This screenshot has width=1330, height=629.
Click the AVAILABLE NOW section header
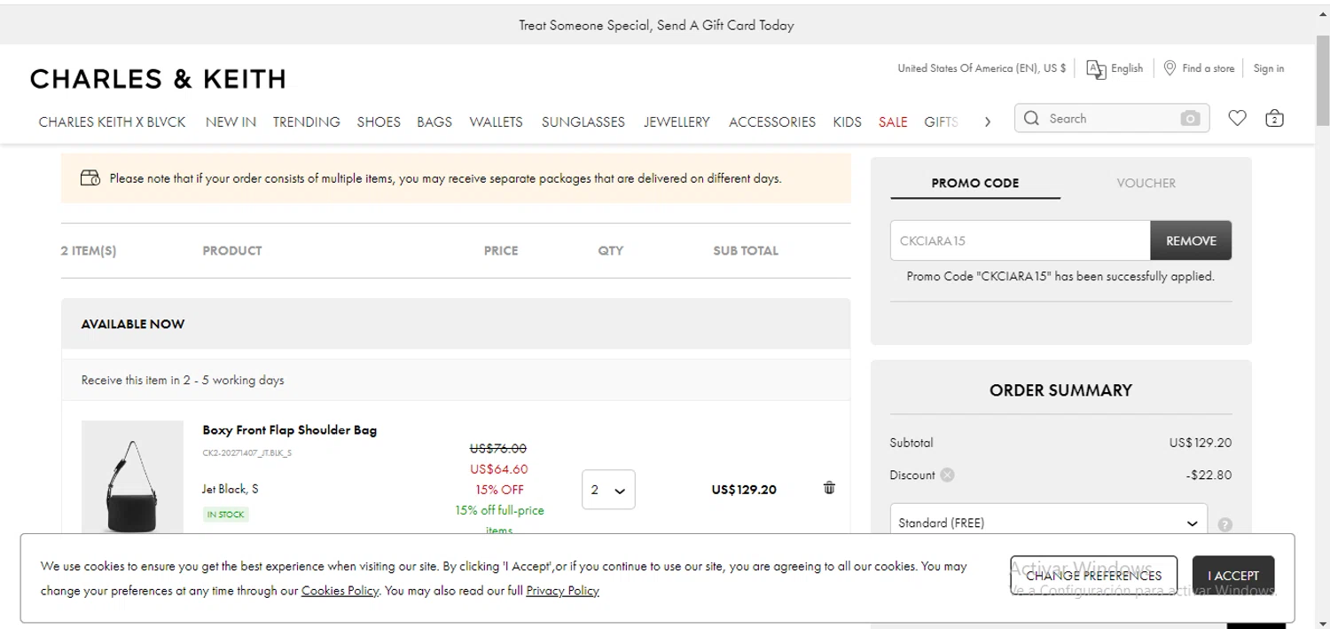coord(456,324)
